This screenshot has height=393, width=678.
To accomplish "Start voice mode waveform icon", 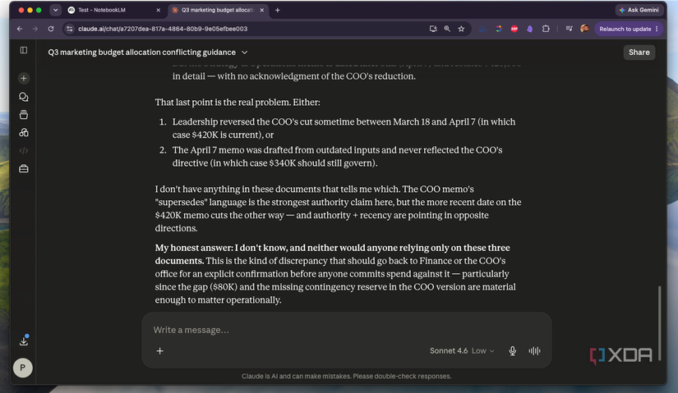I will click(534, 351).
